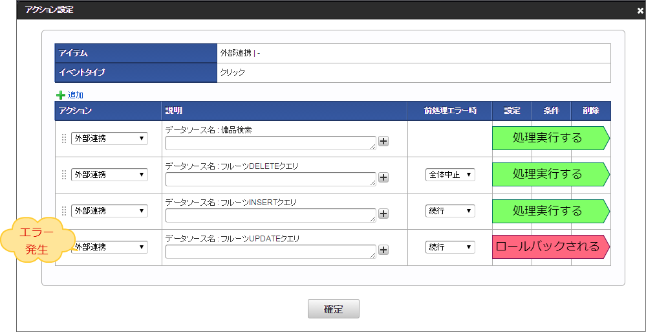Open action dropdown in フルーツDELETEクエリ row
The width and height of the screenshot is (646, 332).
[109, 175]
